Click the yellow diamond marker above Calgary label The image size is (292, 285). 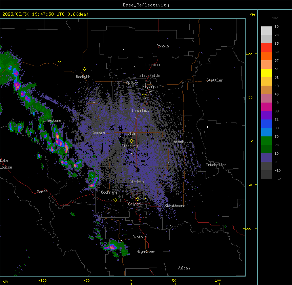pos(137,199)
